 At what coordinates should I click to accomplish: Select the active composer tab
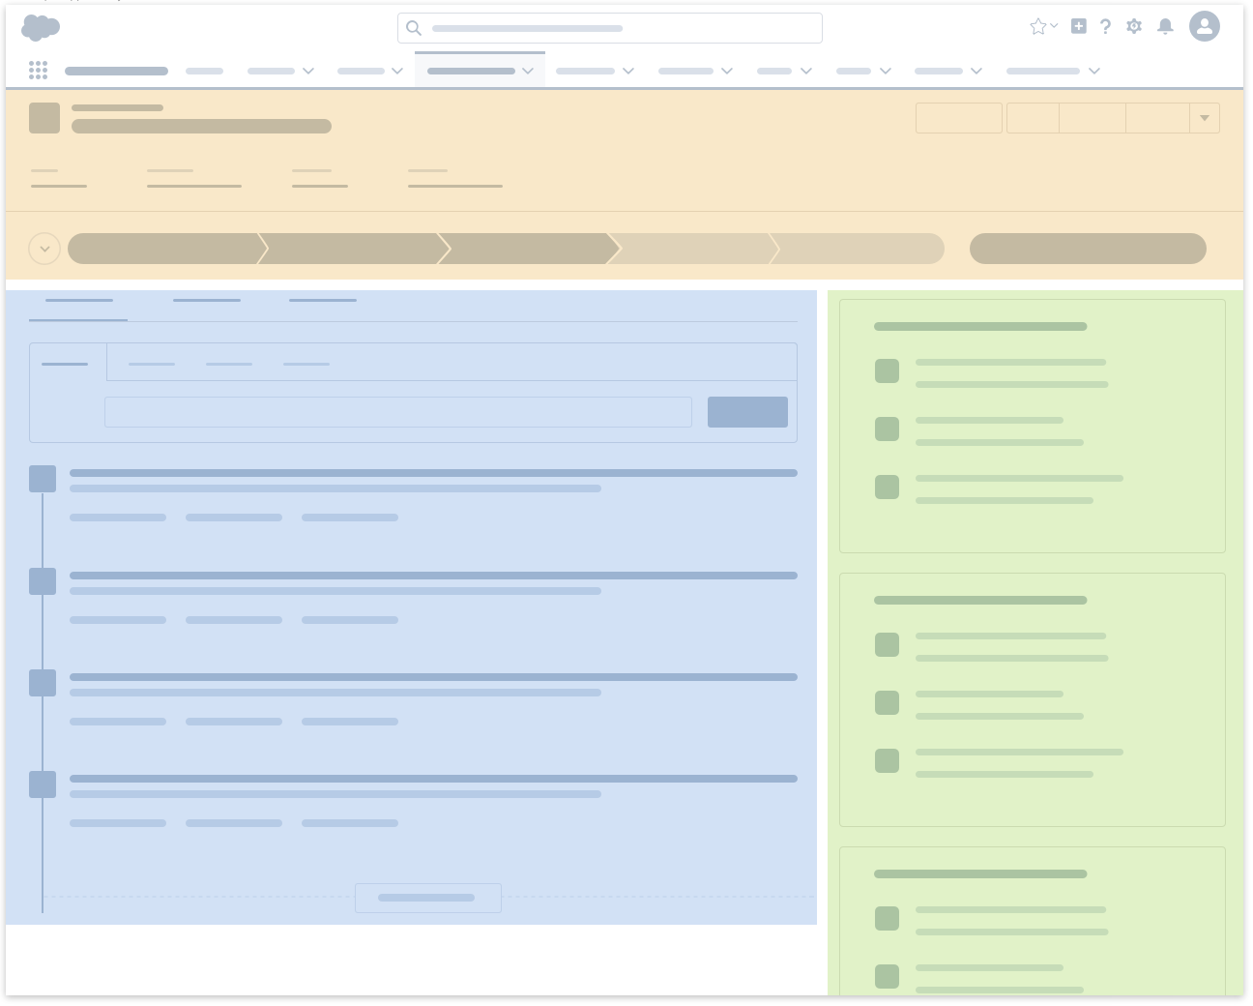[x=68, y=363]
